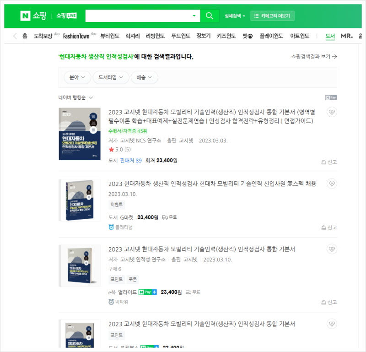Open the 네이버 랭킹순 sort dropdown
Image resolution: width=366 pixels, height=352 pixels.
point(75,97)
